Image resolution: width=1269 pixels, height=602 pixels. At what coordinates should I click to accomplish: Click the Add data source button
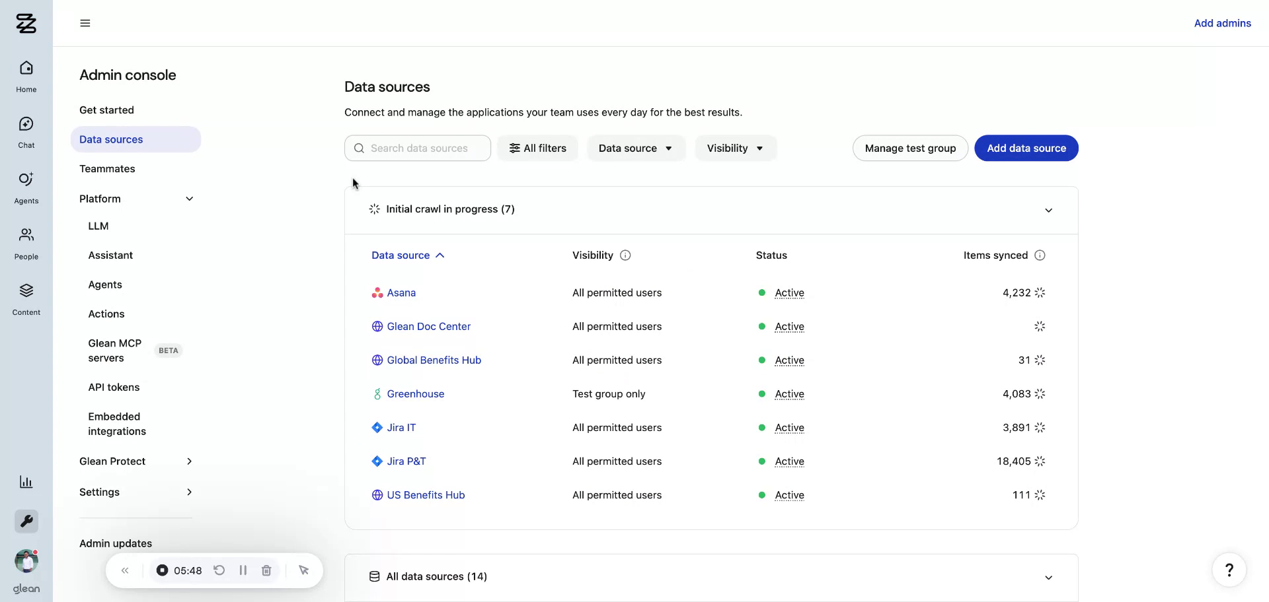tap(1026, 148)
